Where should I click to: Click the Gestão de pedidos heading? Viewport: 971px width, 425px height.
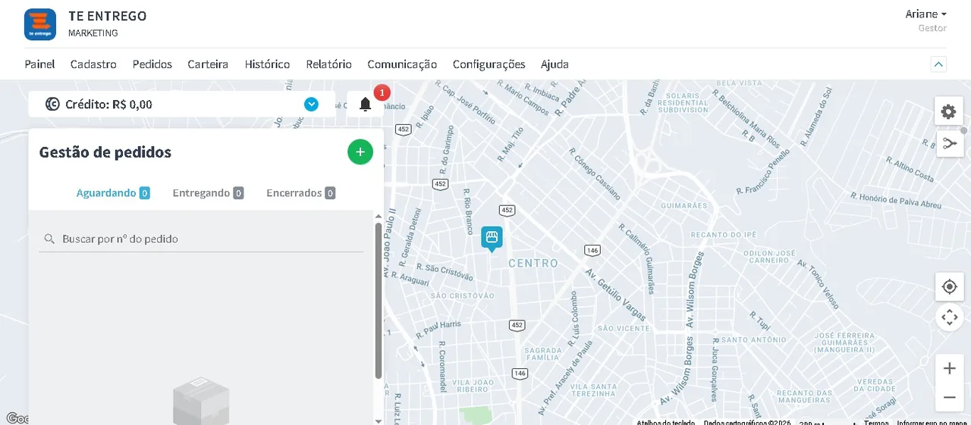tap(105, 152)
